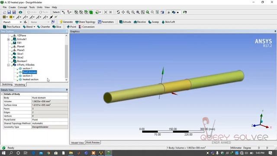
Task: Open the Help menu
Action: tap(55, 7)
